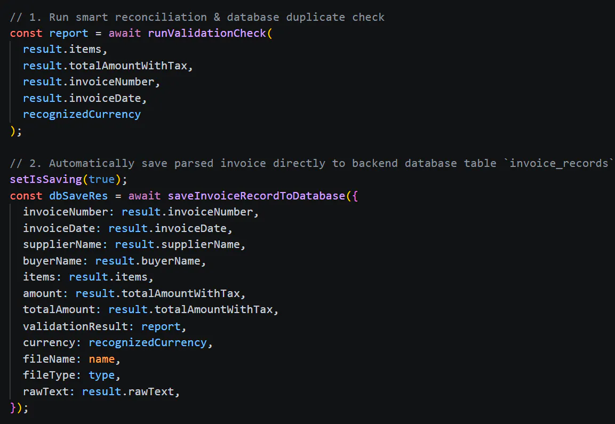Click the "report" value of validationResult
Viewport: 615px width, 424px height.
point(161,326)
